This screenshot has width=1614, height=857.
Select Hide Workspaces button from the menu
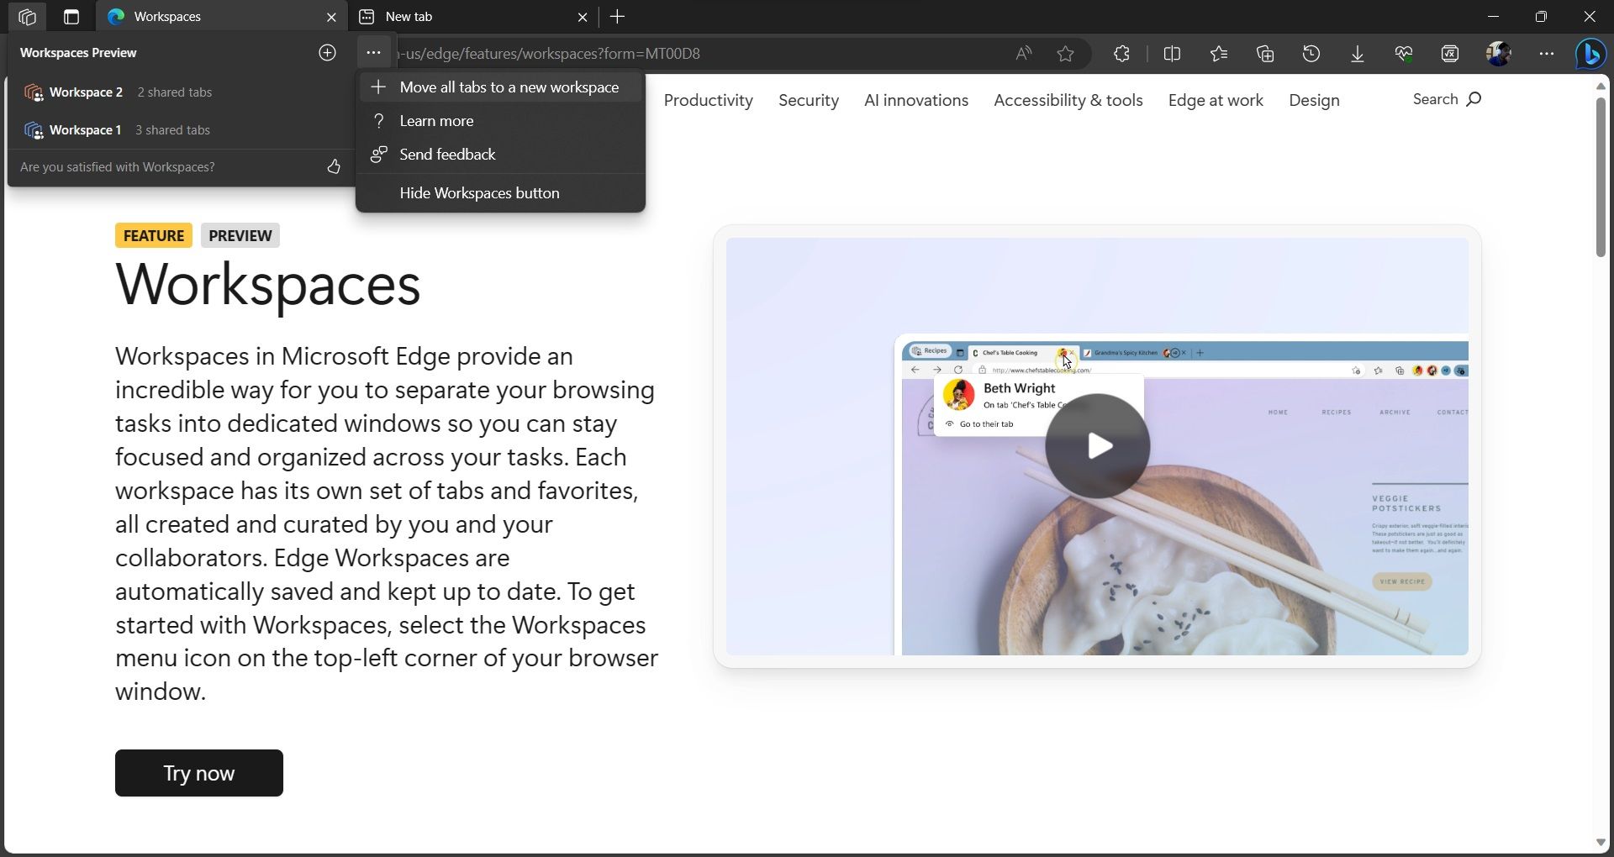[x=479, y=192]
